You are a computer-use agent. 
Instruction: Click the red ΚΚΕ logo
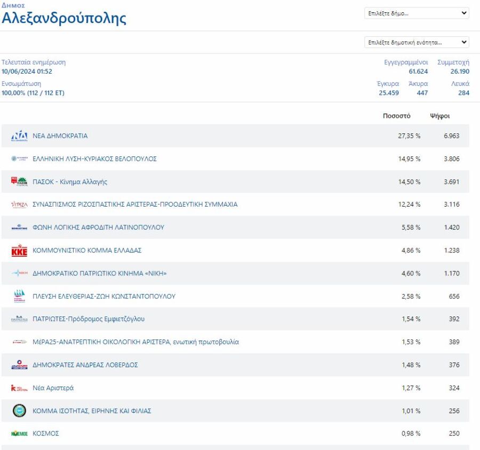(x=19, y=251)
